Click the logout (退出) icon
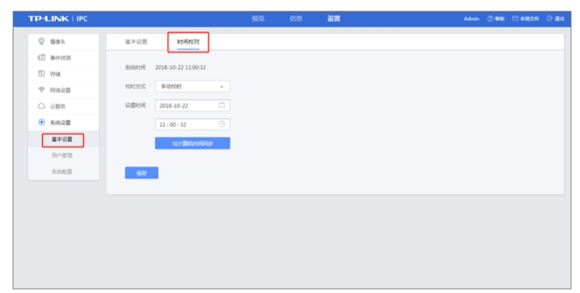The height and width of the screenshot is (293, 580). click(550, 18)
